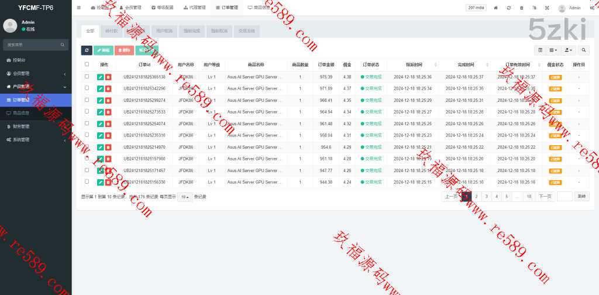Click the table search magnifier icon

click(584, 50)
